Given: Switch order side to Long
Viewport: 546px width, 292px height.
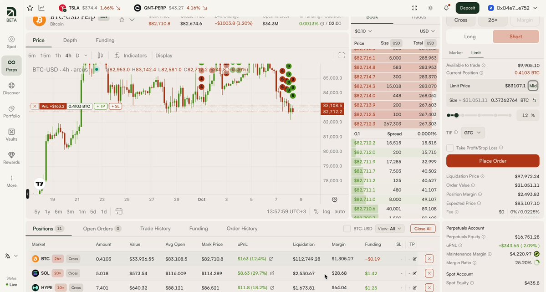Looking at the screenshot, I should click(x=469, y=36).
